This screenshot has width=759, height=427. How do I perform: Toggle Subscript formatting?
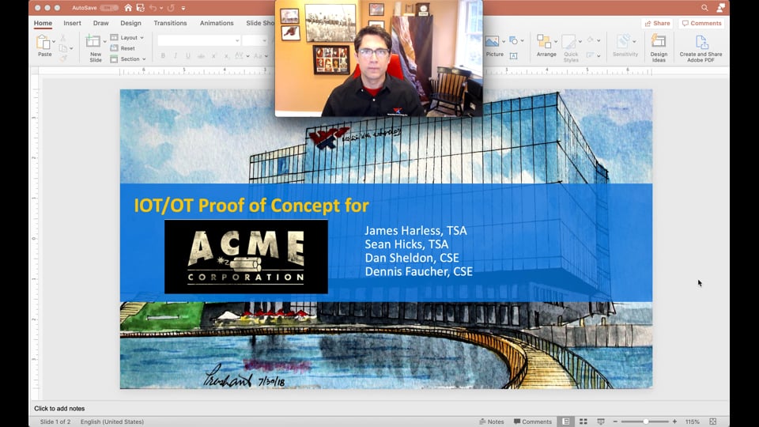coord(226,56)
